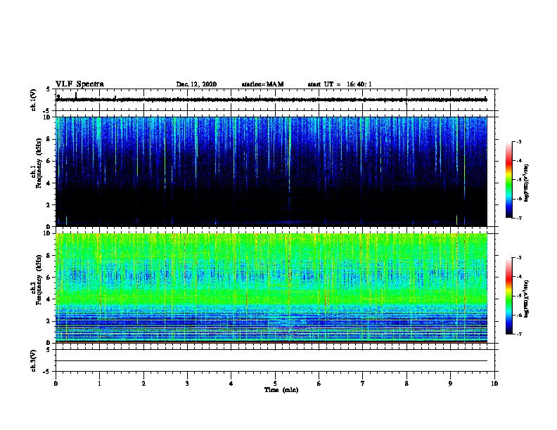This screenshot has width=557, height=430.
Task: Click the ch.2 color bar log(PSD) label
Action: [x=526, y=299]
